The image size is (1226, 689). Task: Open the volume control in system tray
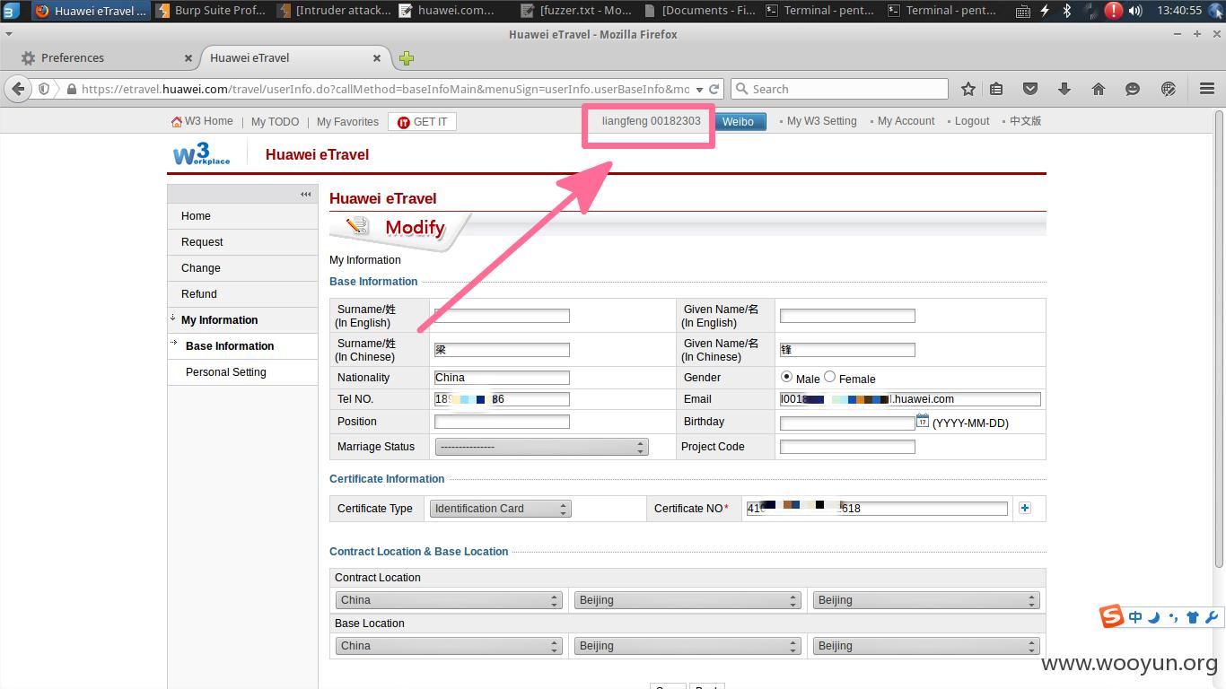coord(1135,11)
